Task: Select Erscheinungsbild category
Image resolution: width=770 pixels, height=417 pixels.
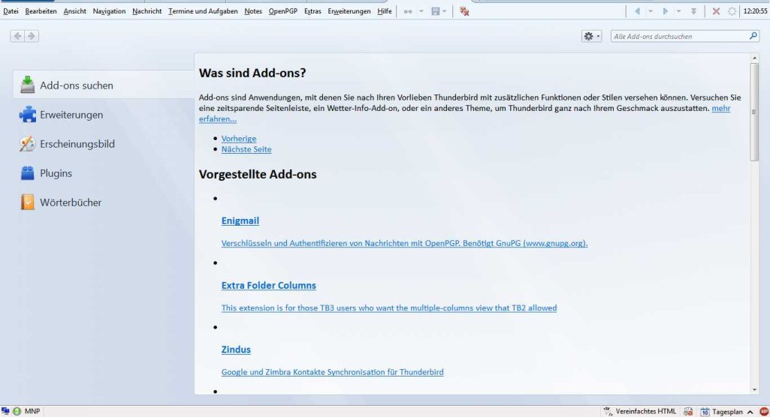Action: tap(104, 143)
